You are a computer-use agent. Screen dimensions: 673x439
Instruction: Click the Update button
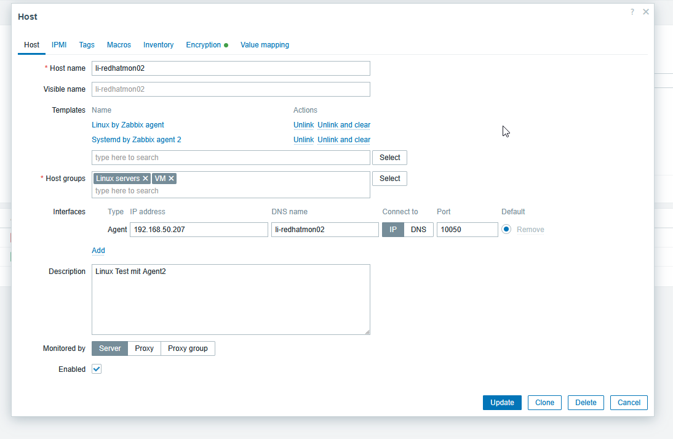[502, 403]
